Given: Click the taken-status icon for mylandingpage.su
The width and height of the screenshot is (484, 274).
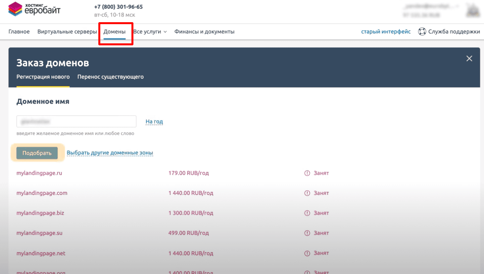Looking at the screenshot, I should pos(307,233).
